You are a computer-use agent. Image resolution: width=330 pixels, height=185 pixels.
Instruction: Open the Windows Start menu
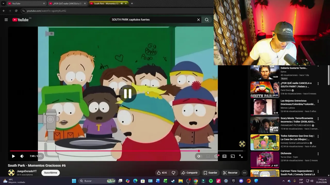point(74,181)
